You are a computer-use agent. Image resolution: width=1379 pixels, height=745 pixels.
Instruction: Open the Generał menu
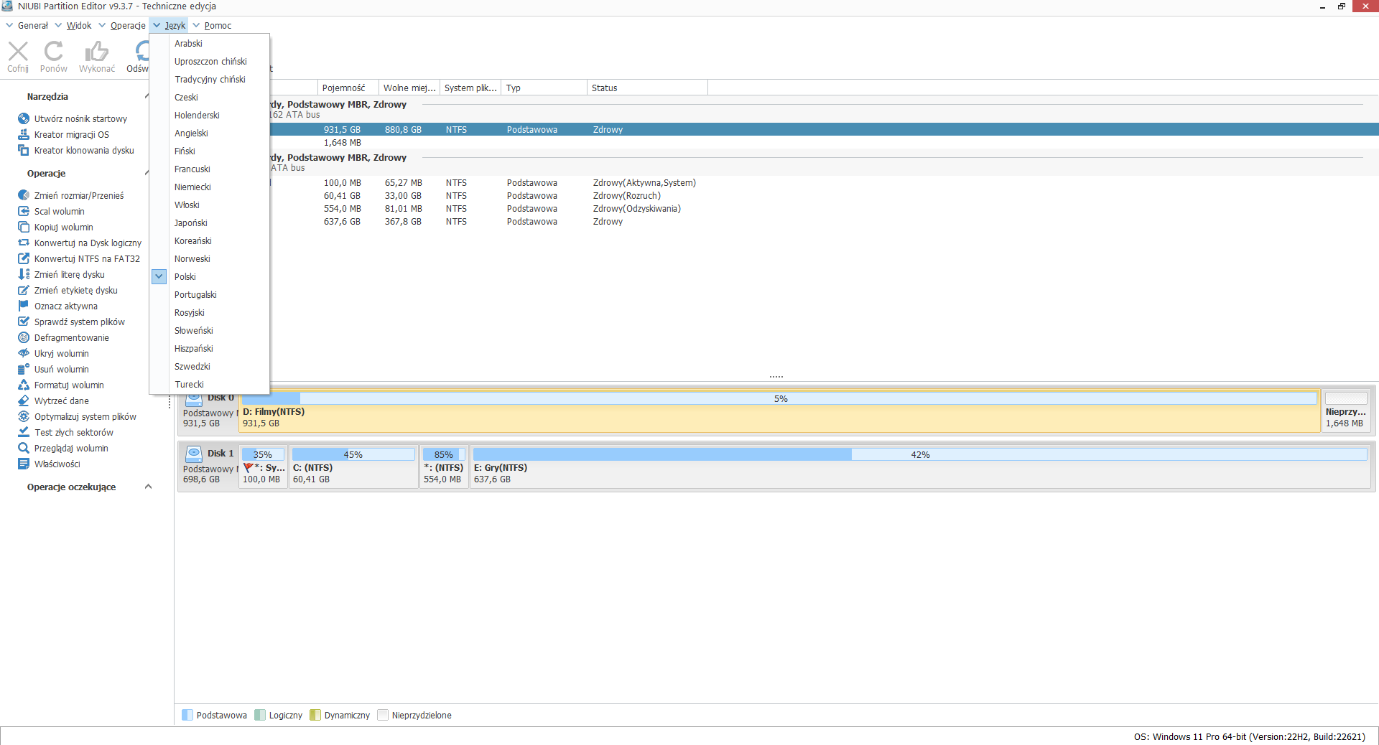click(27, 25)
